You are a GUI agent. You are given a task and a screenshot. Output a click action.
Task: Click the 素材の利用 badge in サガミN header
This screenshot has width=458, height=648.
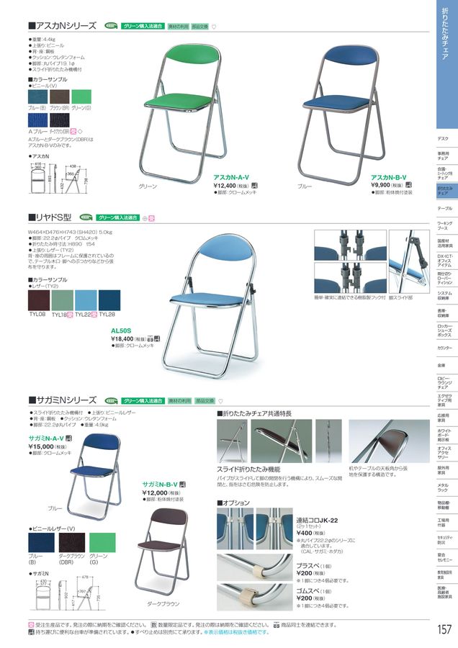point(180,401)
